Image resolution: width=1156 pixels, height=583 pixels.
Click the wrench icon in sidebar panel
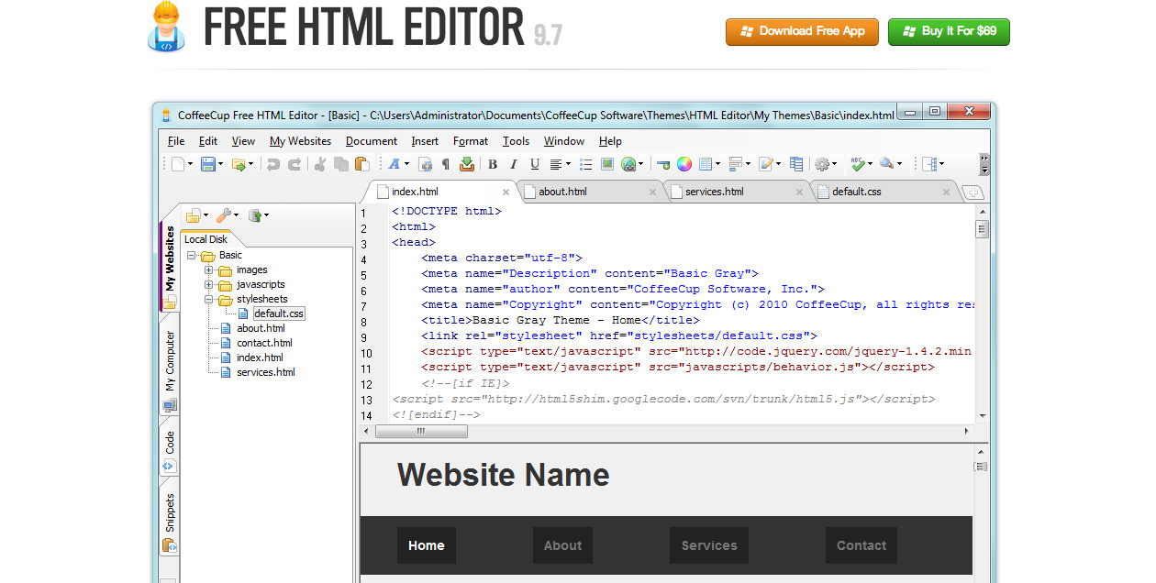click(x=224, y=215)
